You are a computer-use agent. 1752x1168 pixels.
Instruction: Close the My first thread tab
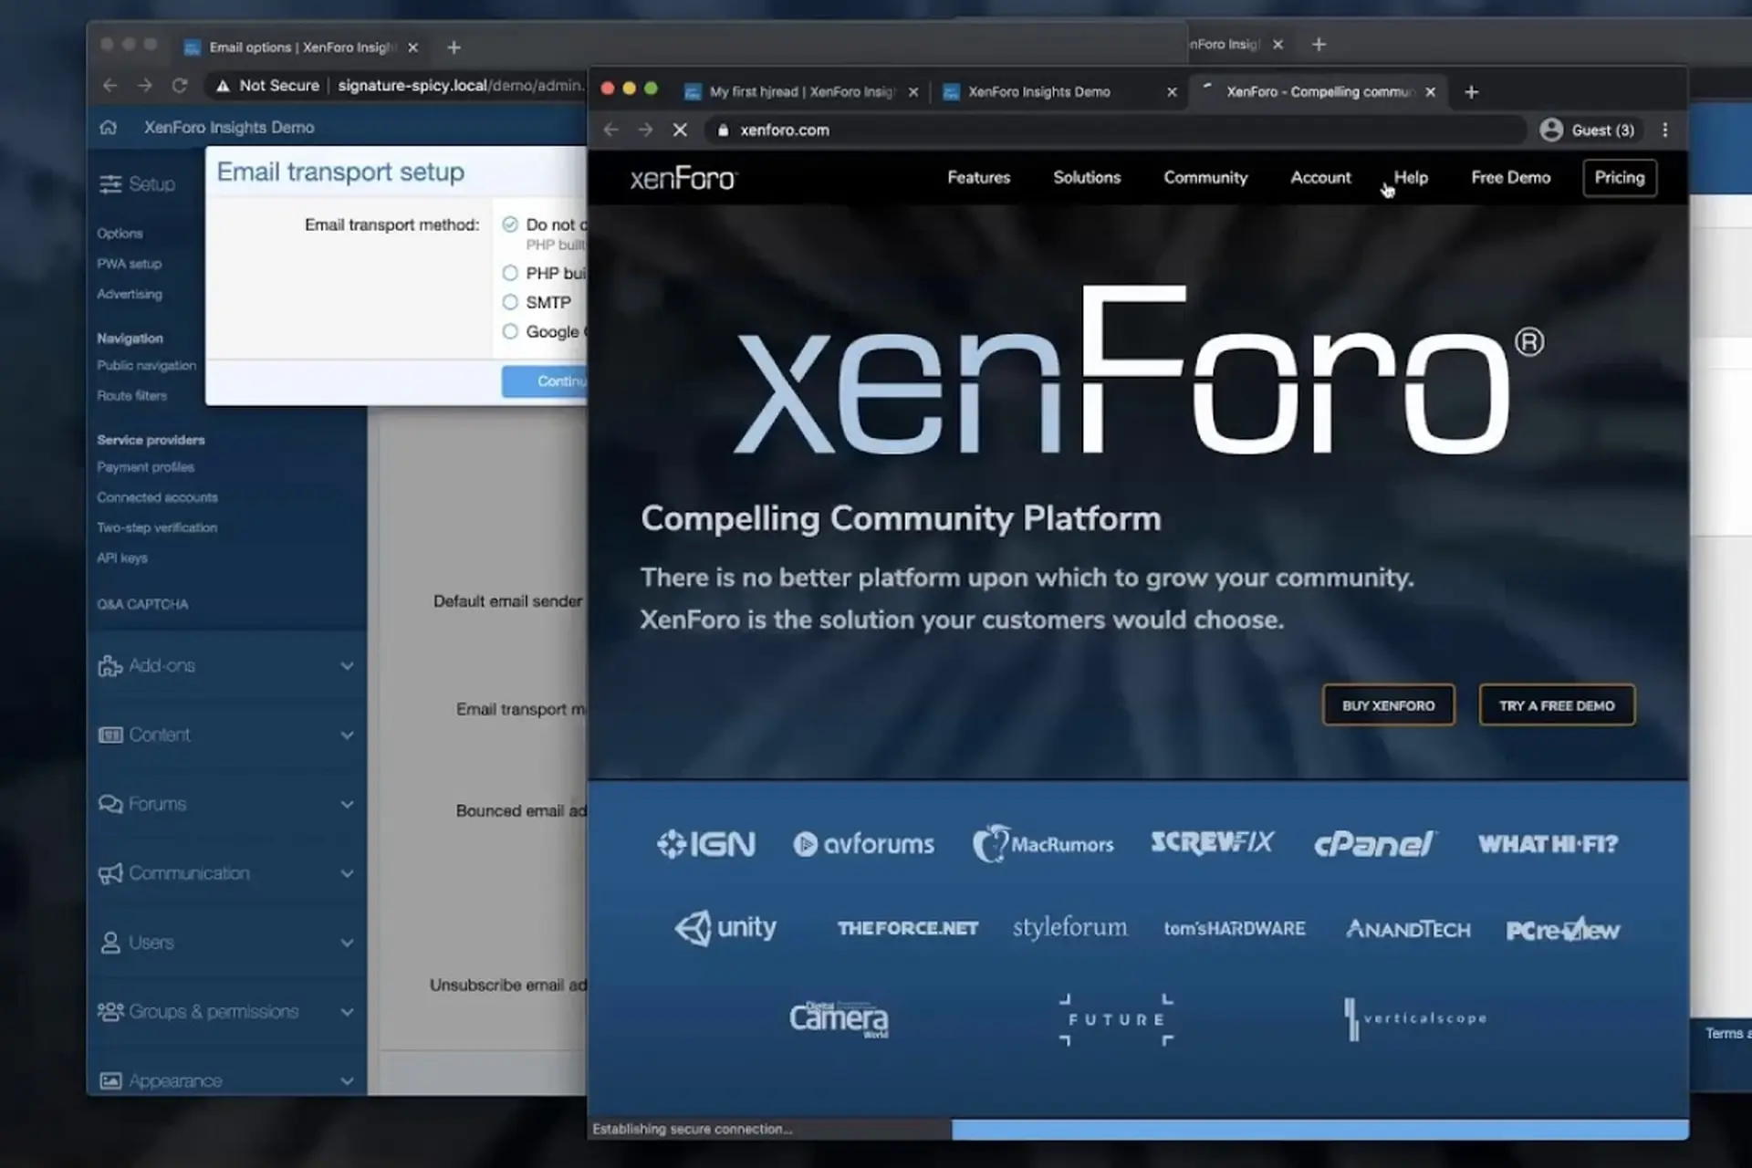[x=912, y=92]
